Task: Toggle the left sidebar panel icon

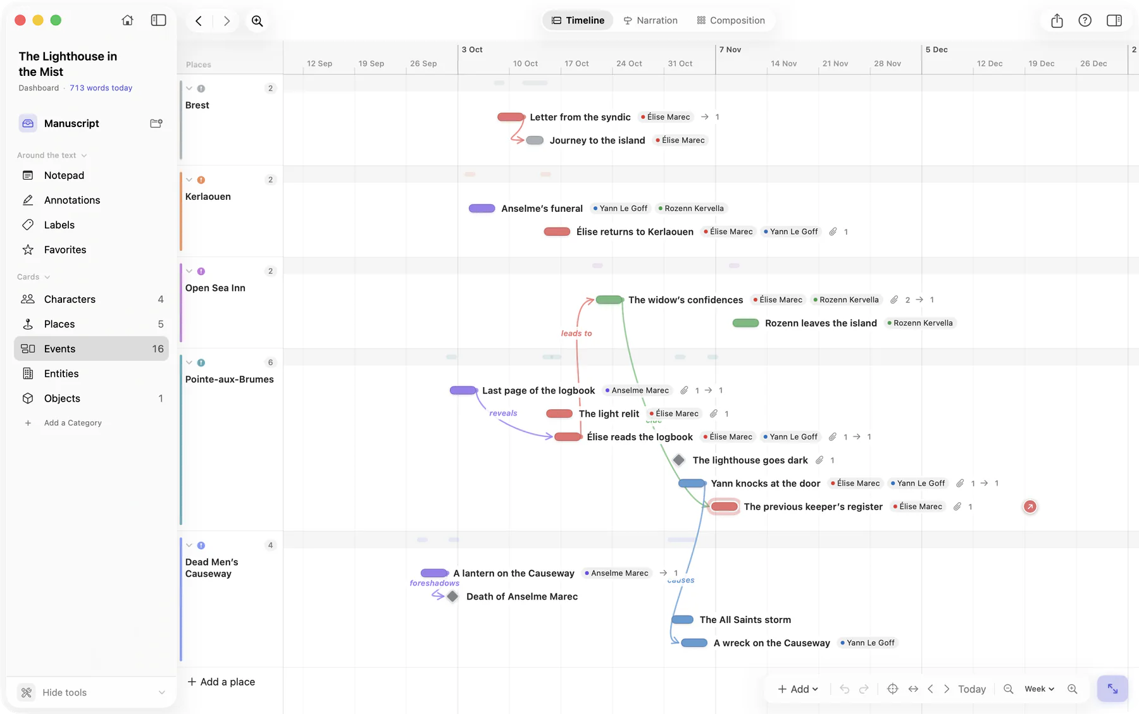Action: click(158, 20)
